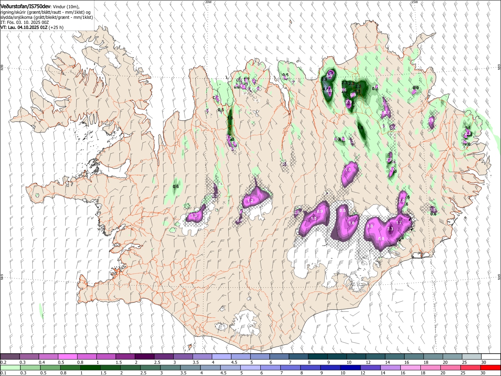Click the pale green 0.1–0.3 rain legend swatch
The height and width of the screenshot is (376, 501).
click(10, 367)
